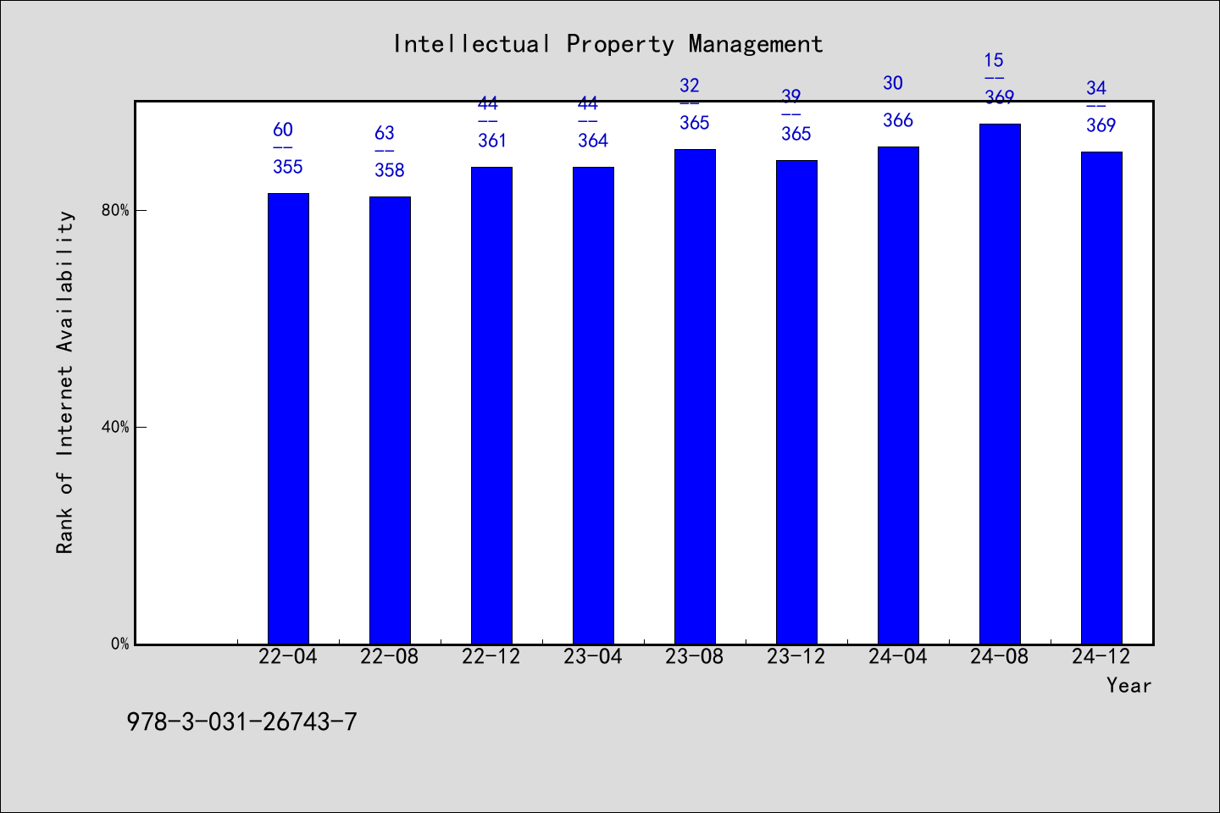
Task: Click the ISBN text 978-3-031-26743-7
Action: [x=242, y=722]
